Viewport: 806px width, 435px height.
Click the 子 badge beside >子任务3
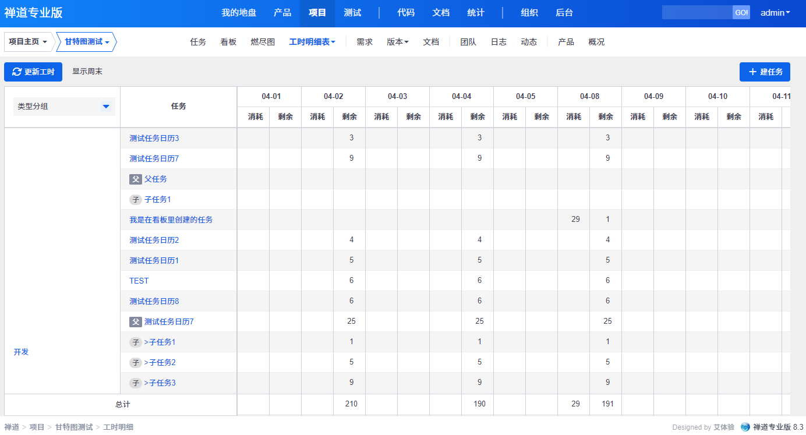pyautogui.click(x=136, y=383)
